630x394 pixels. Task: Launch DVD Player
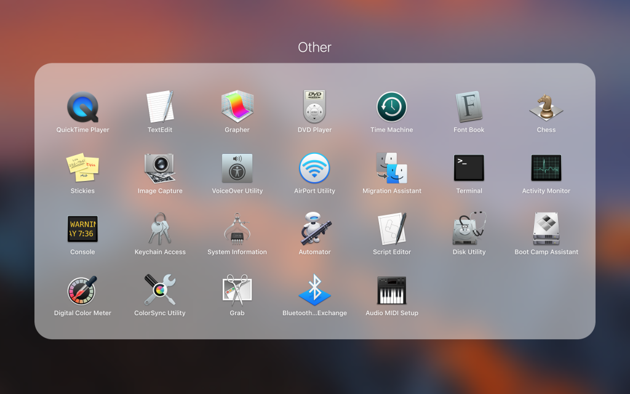pyautogui.click(x=314, y=107)
